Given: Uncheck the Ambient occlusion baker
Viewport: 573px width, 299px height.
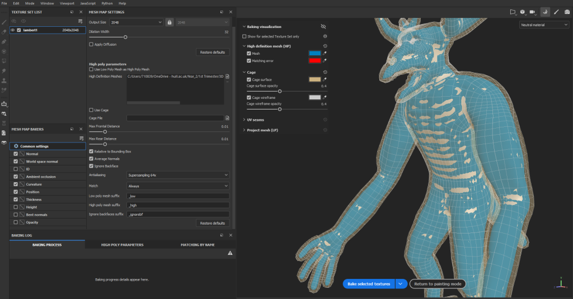Looking at the screenshot, I should point(16,177).
